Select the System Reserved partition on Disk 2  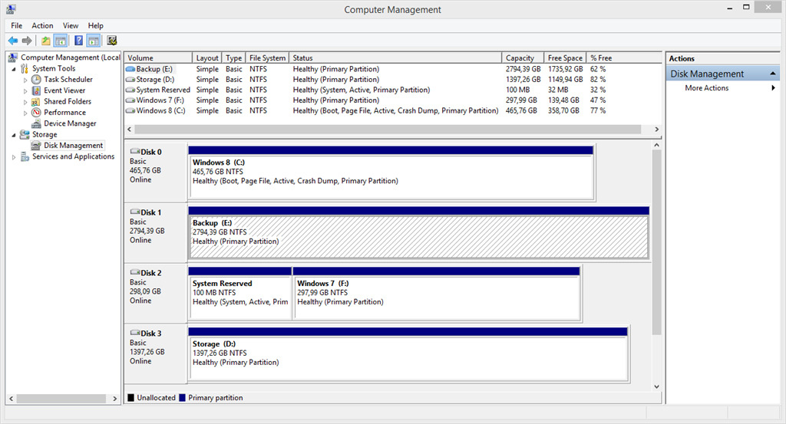pyautogui.click(x=240, y=295)
